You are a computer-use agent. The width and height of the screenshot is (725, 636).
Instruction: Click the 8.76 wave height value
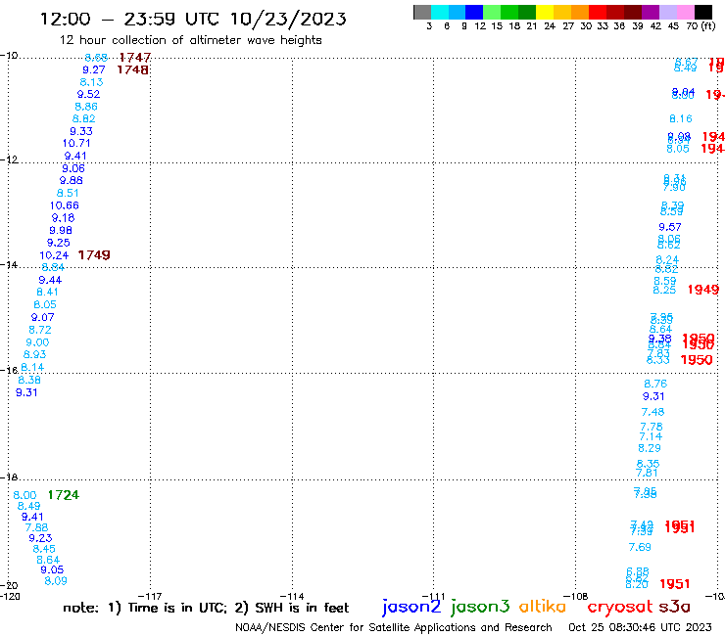click(655, 384)
